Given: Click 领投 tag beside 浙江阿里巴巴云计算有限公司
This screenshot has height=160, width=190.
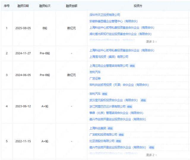Looking at the screenshot, I should (129, 107).
